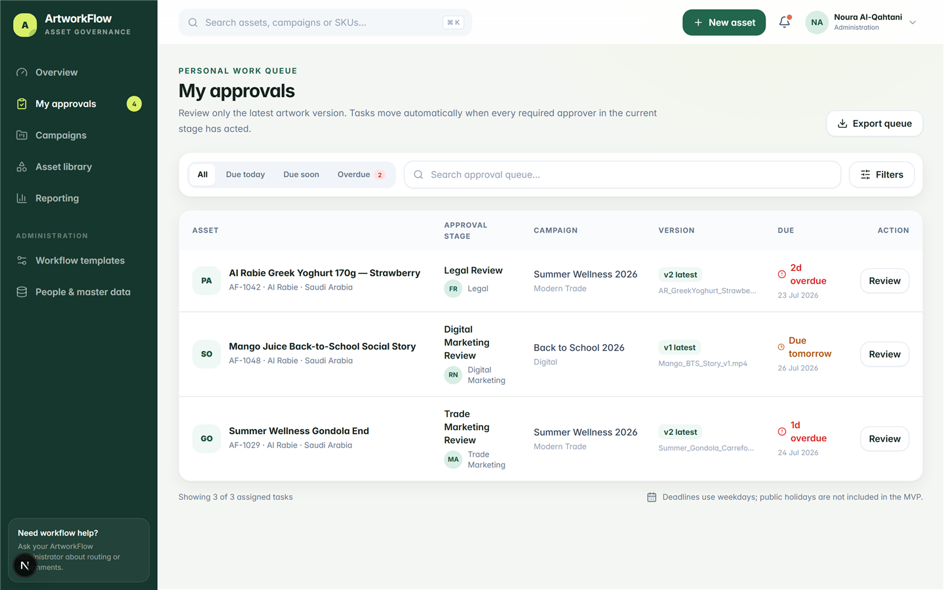
Task: Open People & master data
Action: pos(79,292)
